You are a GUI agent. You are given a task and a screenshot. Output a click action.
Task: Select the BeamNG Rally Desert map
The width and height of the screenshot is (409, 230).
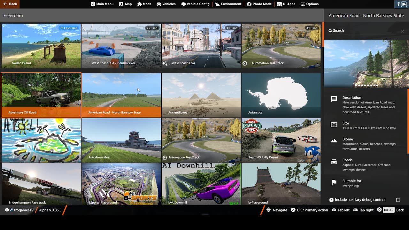pos(281,141)
